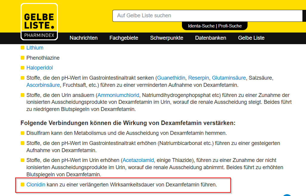
Task: Open the Reserpin substance link
Action: point(199,78)
